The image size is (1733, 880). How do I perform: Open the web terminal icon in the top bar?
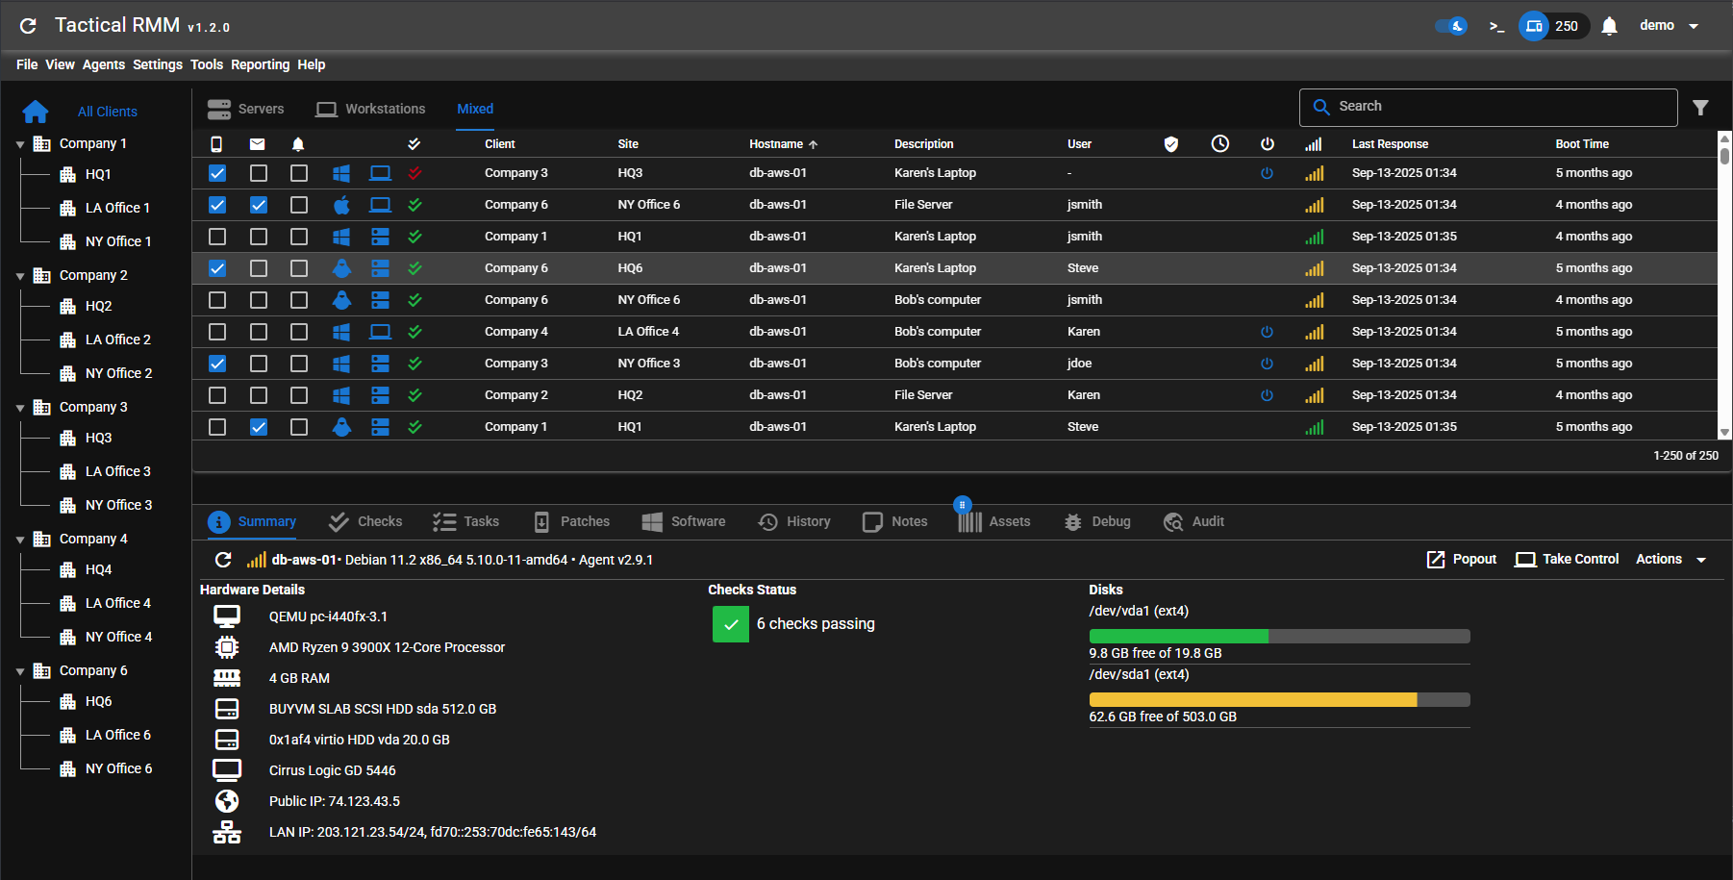(1496, 26)
